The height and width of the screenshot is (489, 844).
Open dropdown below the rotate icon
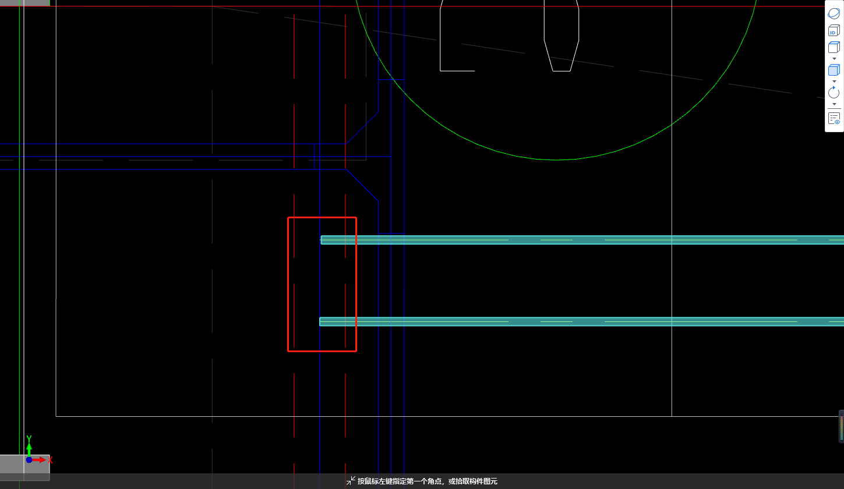(834, 104)
